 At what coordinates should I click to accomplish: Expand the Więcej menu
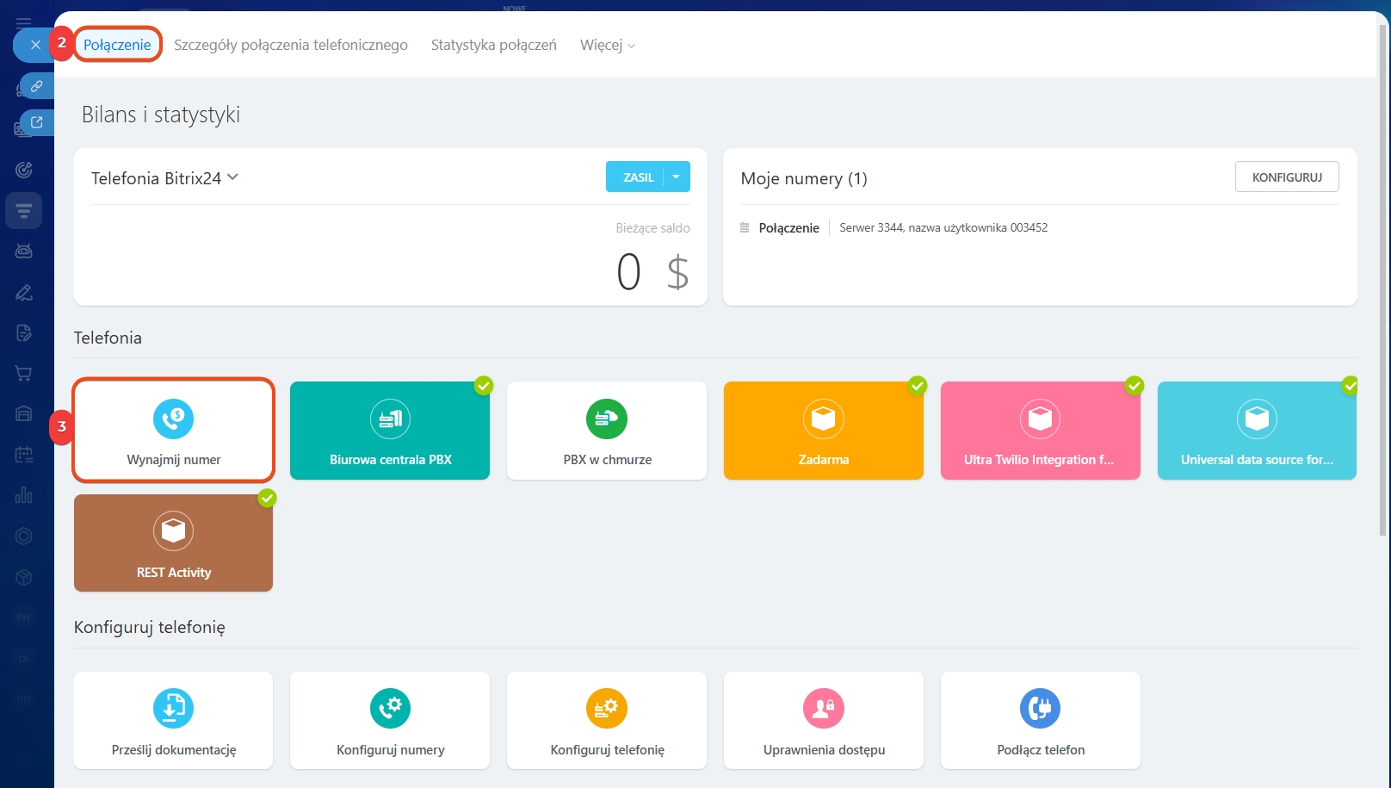coord(607,45)
